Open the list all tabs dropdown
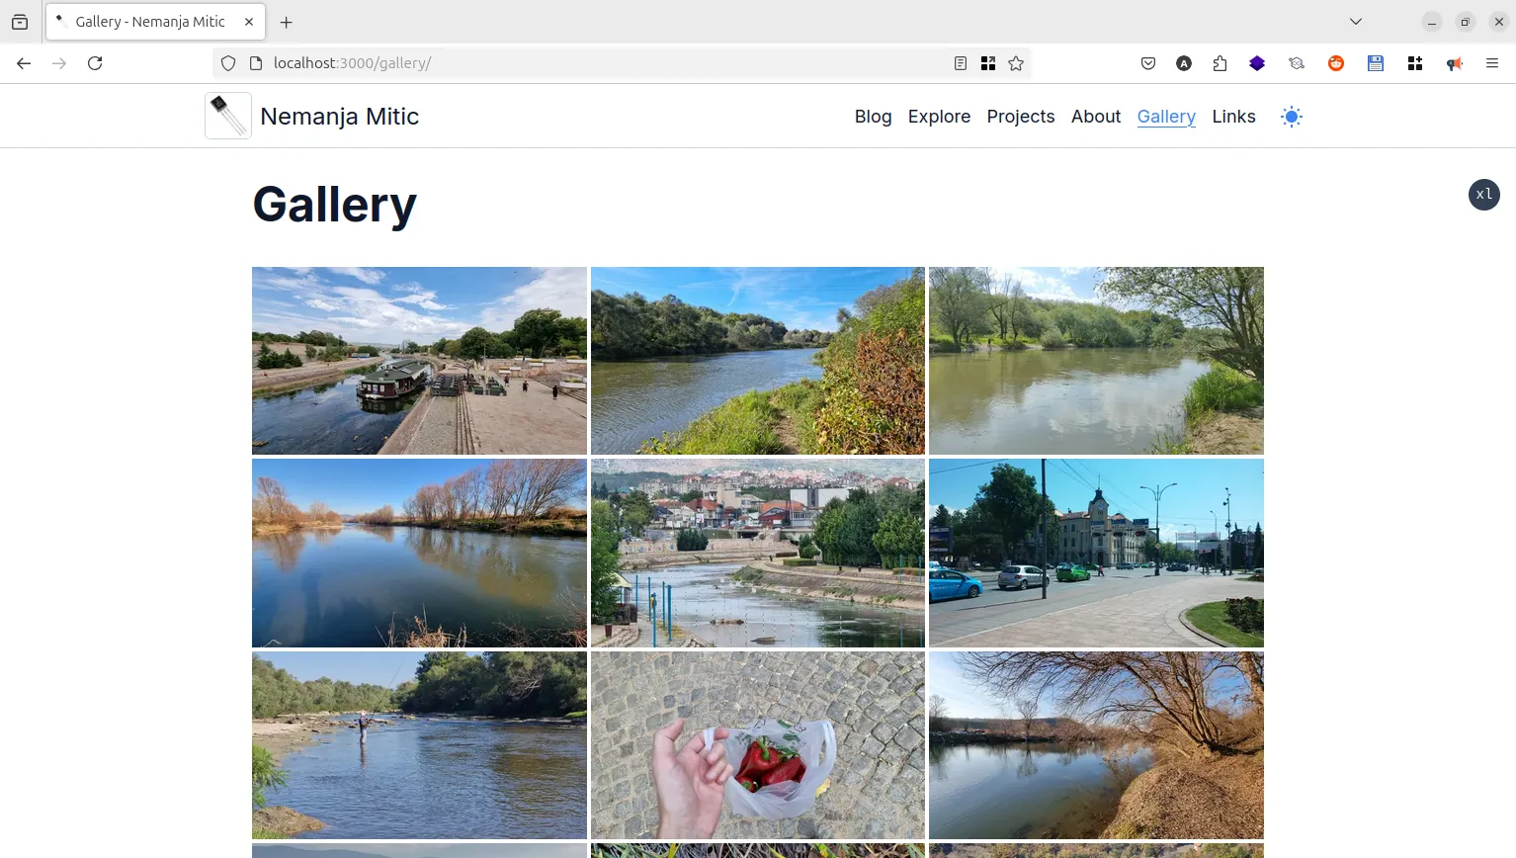This screenshot has width=1516, height=858. 1355,21
